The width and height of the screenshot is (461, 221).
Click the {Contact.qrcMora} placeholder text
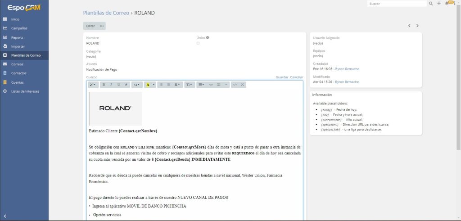coord(190,147)
